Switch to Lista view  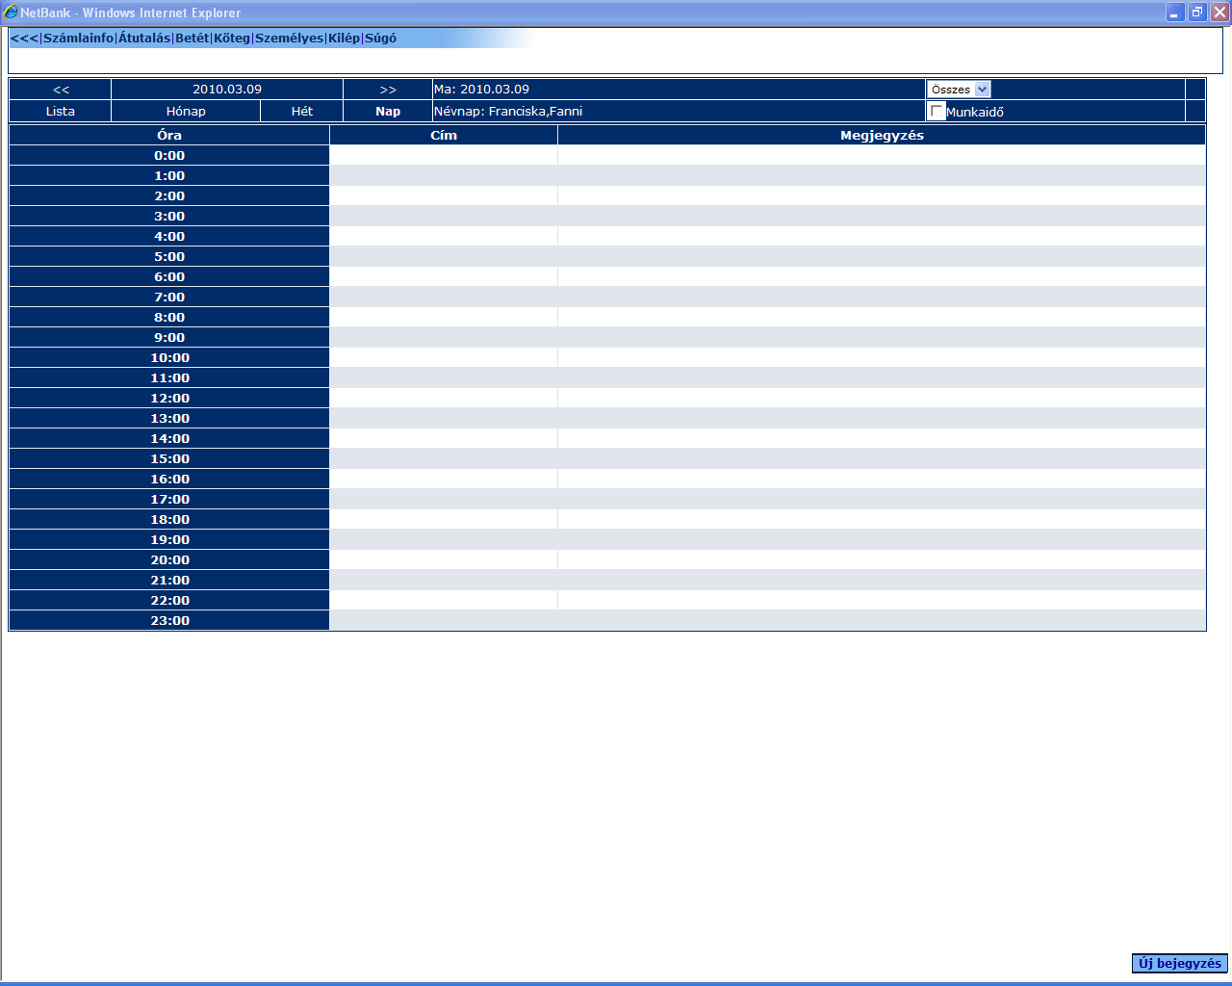[x=61, y=112]
